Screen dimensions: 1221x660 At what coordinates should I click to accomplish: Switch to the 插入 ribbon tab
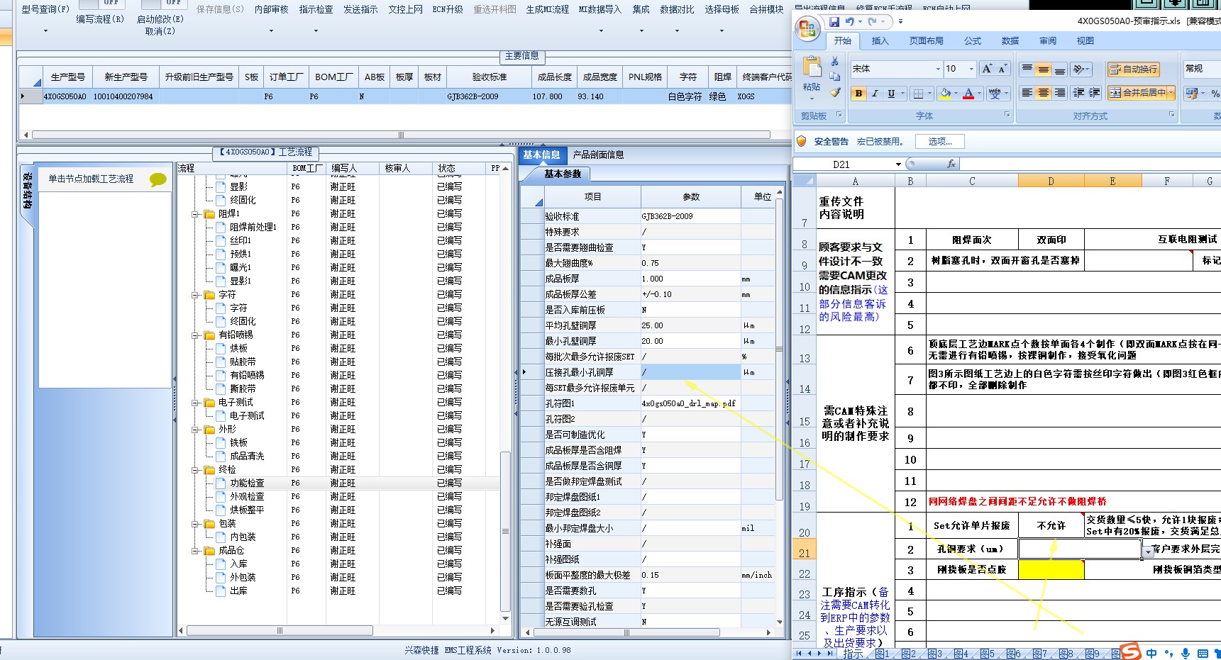click(x=880, y=41)
